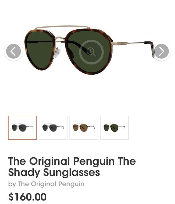This screenshot has width=175, height=204.
Task: Click the tortoise temple tip near next arrow
Action: (x=150, y=48)
